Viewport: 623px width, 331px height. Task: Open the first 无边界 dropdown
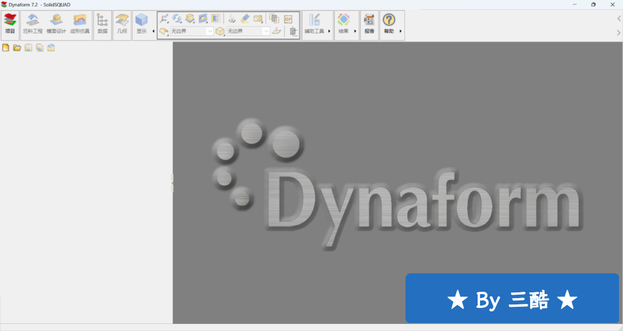192,31
